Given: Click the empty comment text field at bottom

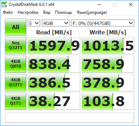Looking at the screenshot, I should tap(69, 118).
